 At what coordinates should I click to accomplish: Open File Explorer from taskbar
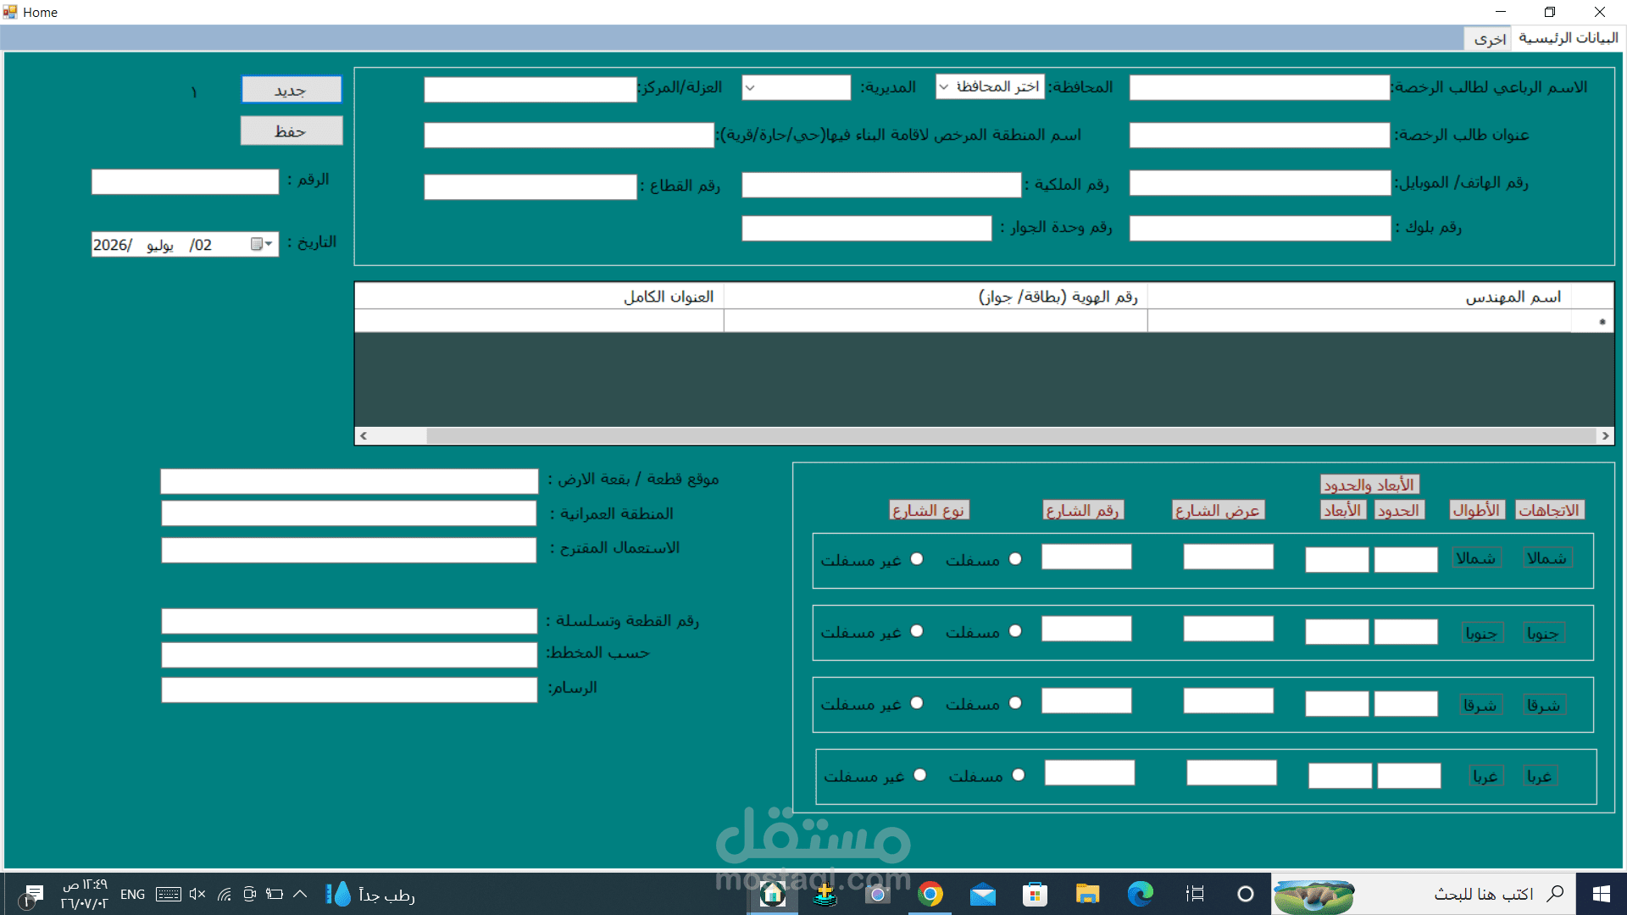(1087, 894)
